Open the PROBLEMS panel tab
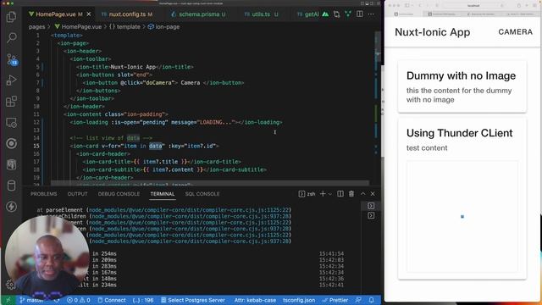 click(x=43, y=194)
